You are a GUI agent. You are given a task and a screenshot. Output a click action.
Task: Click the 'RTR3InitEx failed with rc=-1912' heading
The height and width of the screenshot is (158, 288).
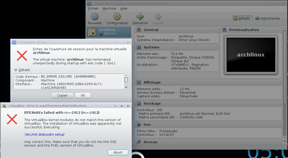tap(62, 113)
